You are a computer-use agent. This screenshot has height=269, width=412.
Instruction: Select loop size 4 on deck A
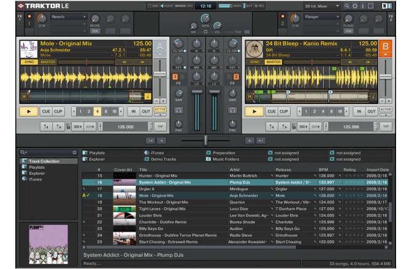click(x=97, y=111)
